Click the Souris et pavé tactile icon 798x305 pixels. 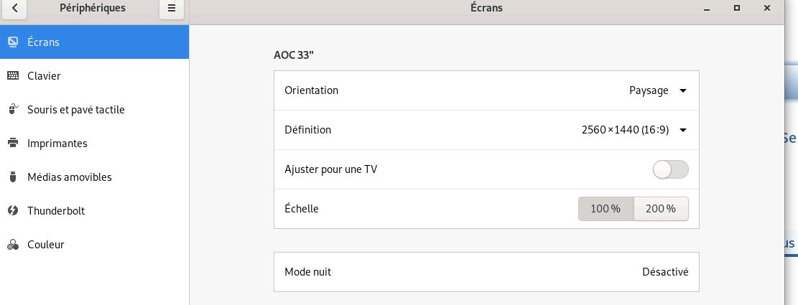(13, 109)
